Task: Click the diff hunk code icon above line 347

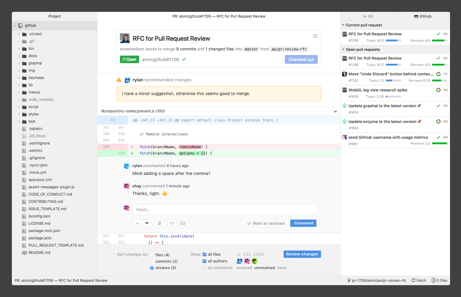Action: point(113,120)
